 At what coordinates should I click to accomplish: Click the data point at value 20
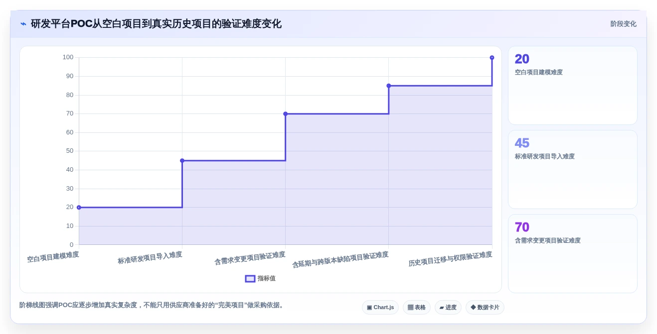[x=79, y=208]
